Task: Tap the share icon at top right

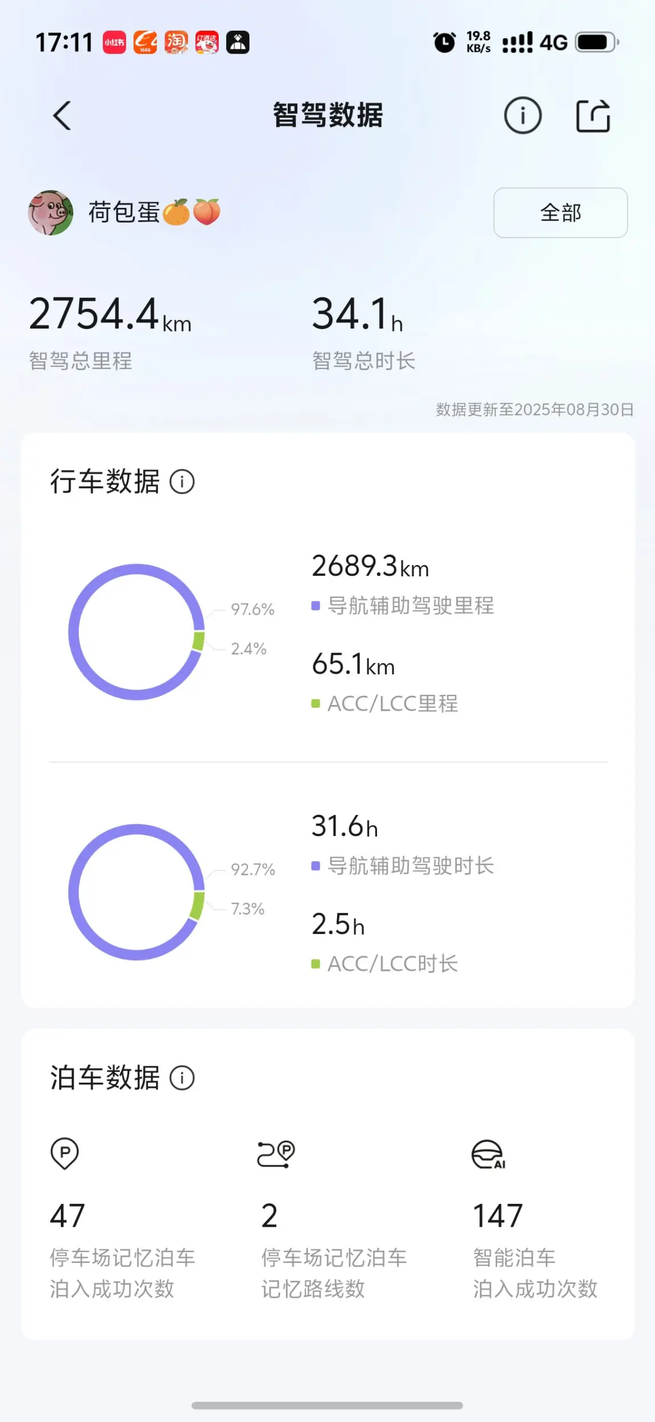Action: (593, 116)
